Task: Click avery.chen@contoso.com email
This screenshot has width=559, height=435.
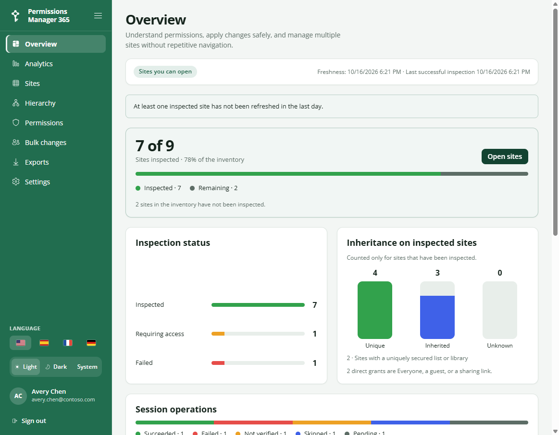Action: 63,399
